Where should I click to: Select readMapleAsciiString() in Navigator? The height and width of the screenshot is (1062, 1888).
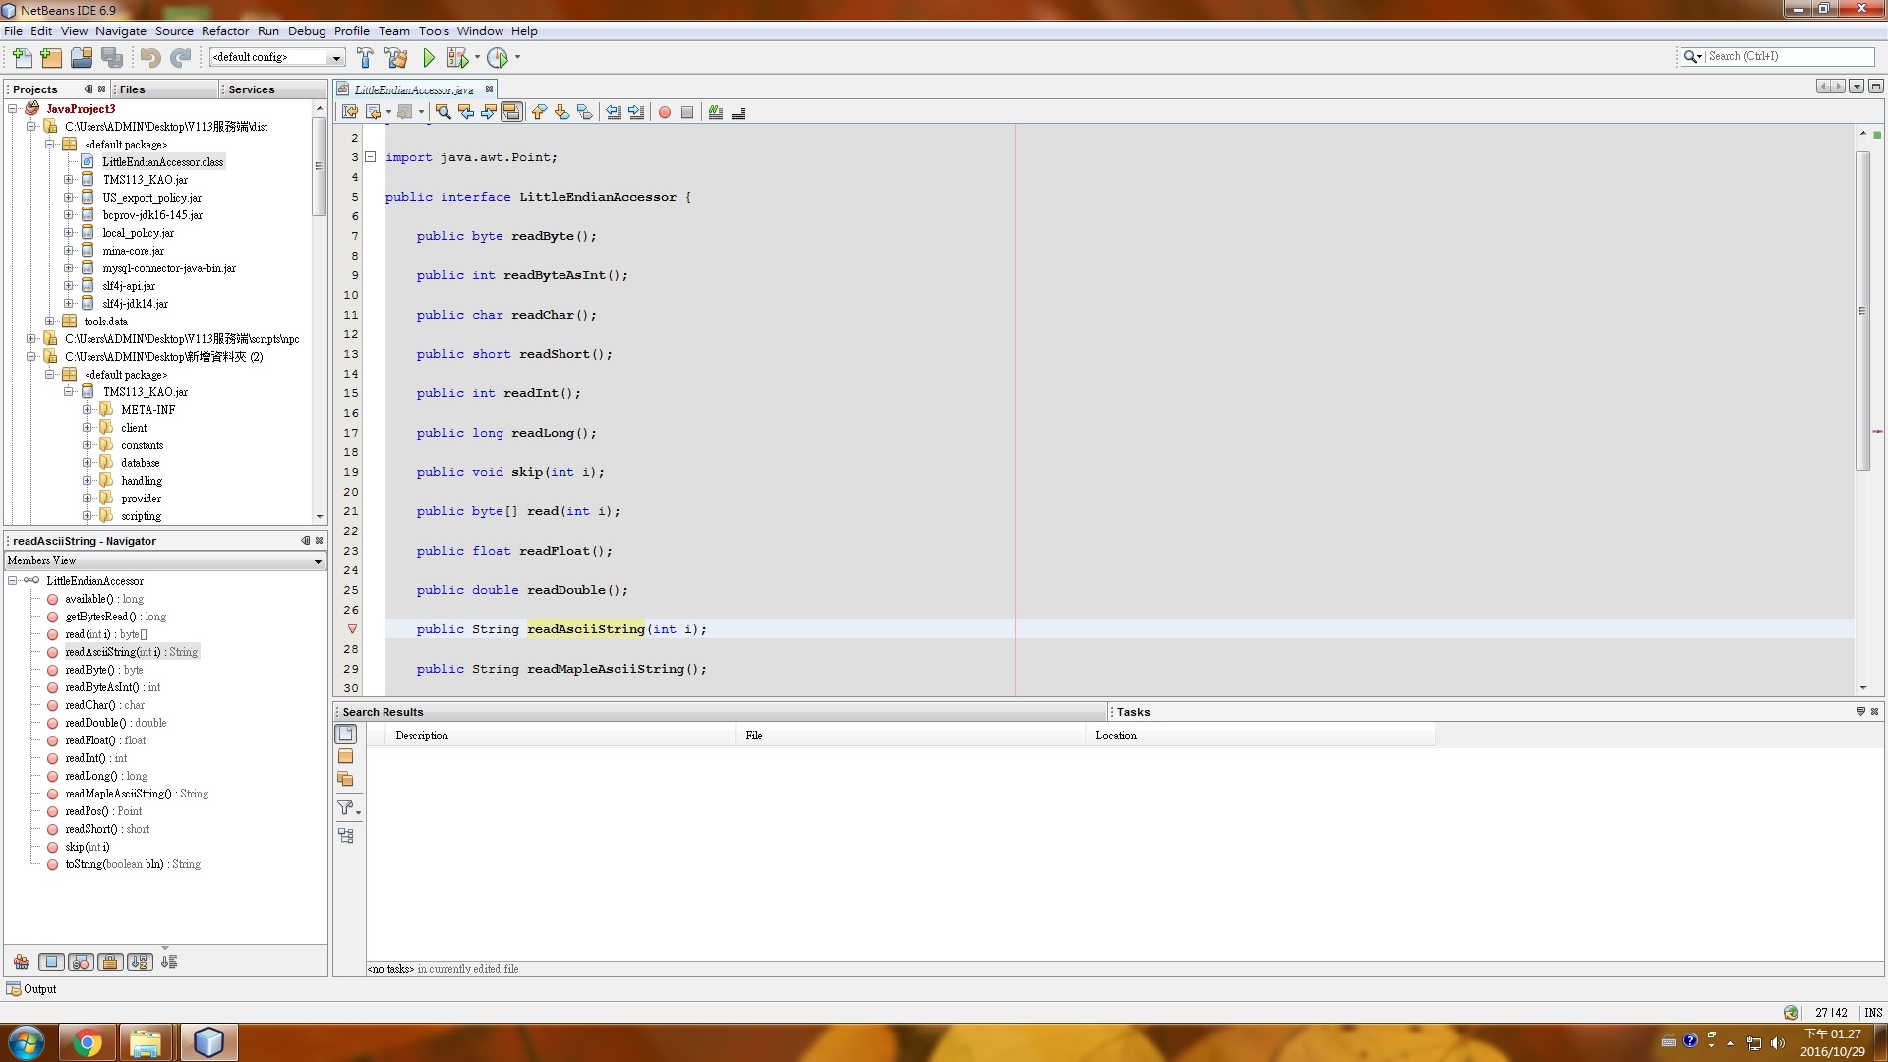tap(137, 794)
